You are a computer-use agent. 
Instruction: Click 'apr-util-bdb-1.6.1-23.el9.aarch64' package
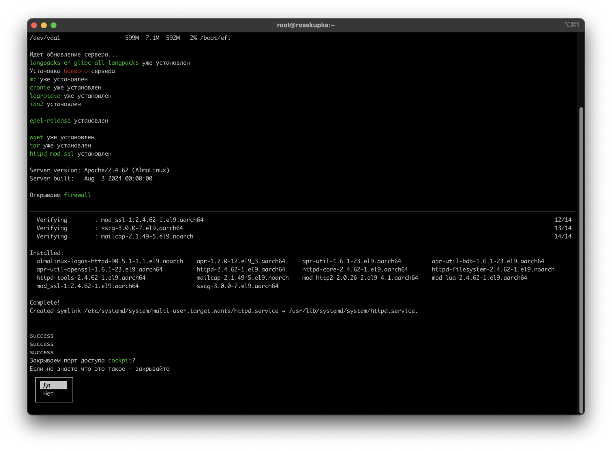click(x=488, y=261)
